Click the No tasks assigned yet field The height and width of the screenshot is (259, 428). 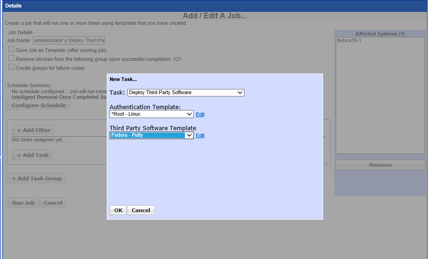pyautogui.click(x=59, y=140)
